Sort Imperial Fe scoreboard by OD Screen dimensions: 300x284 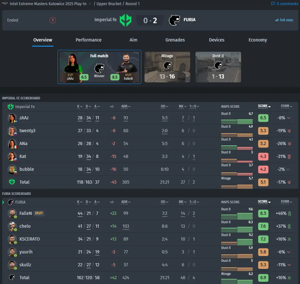point(164,106)
